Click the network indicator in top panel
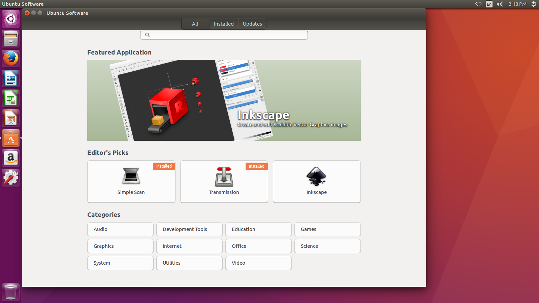 [478, 4]
